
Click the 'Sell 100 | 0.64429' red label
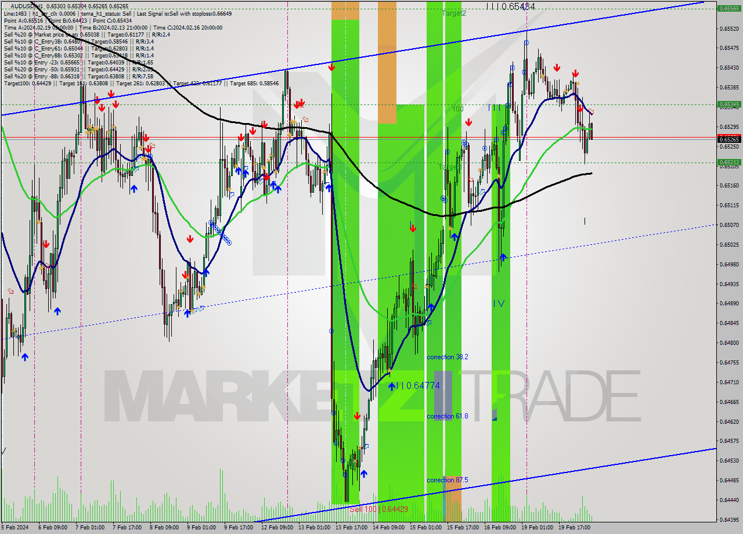coord(378,509)
